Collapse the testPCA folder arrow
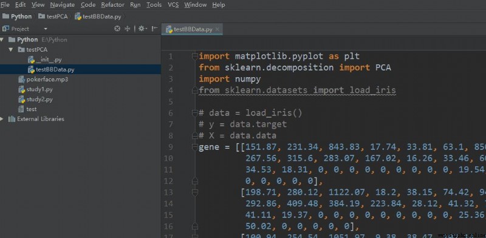The height and width of the screenshot is (238, 486). (12, 50)
